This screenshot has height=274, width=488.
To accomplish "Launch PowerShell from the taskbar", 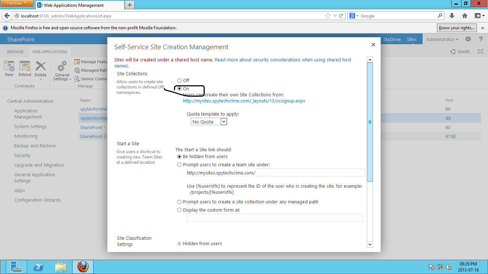I will tap(39, 267).
